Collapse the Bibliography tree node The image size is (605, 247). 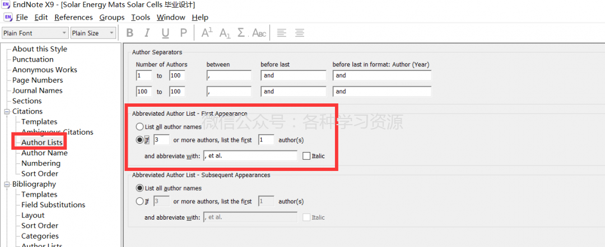click(x=7, y=184)
